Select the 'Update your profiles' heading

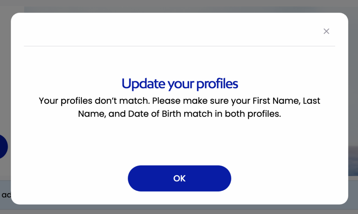(x=179, y=84)
